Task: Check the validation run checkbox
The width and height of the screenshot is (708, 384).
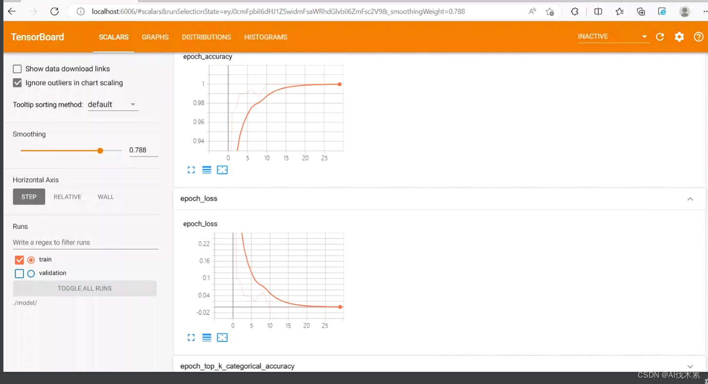Action: [20, 273]
